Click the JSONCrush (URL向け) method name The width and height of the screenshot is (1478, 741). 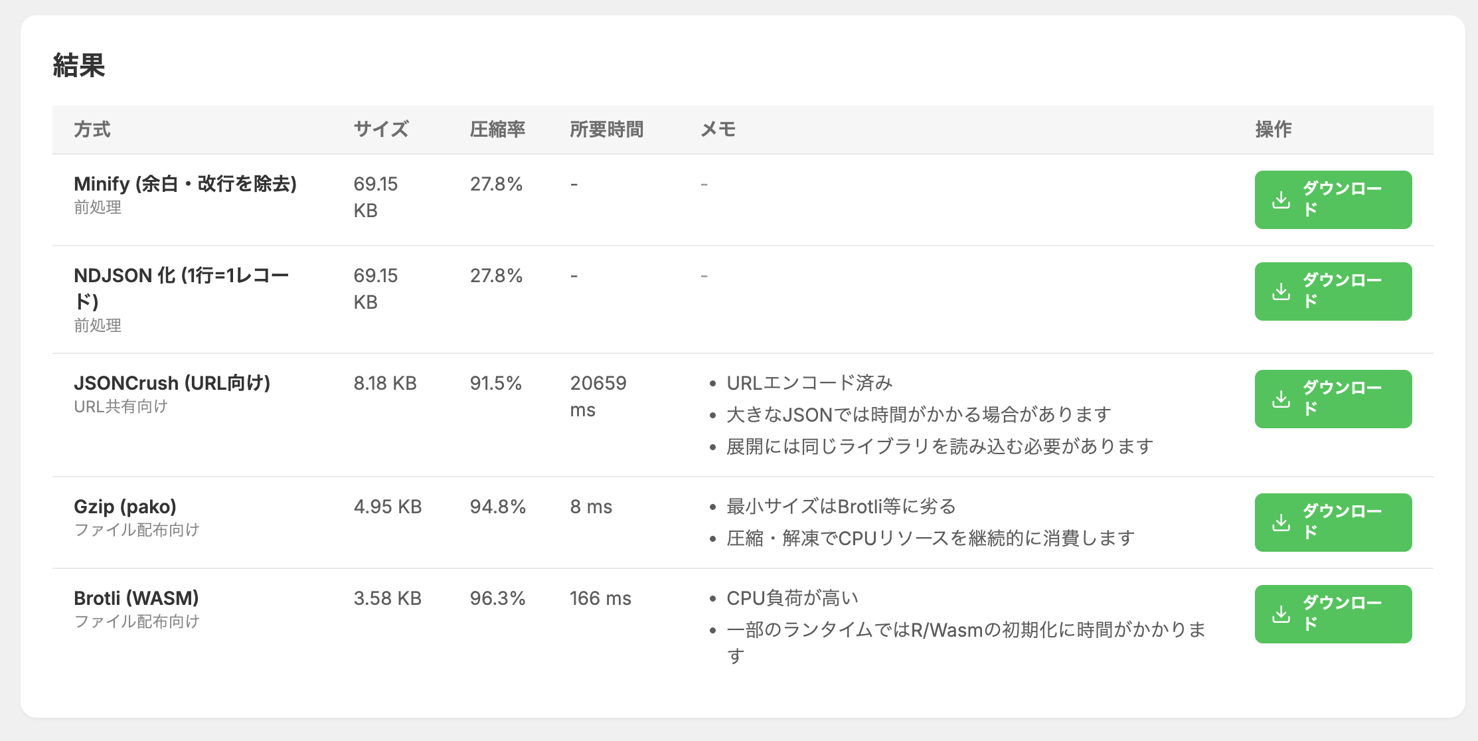point(172,383)
